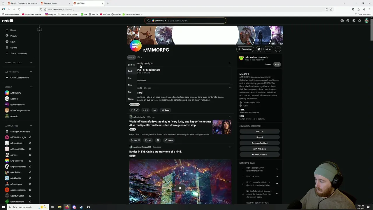Open the World of Warcraft post thumbnail
The width and height of the screenshot is (373, 210).
222,127
